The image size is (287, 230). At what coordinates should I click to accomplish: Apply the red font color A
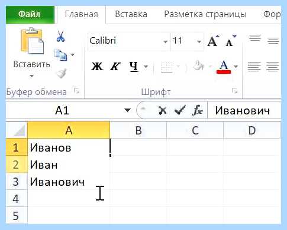pyautogui.click(x=224, y=67)
